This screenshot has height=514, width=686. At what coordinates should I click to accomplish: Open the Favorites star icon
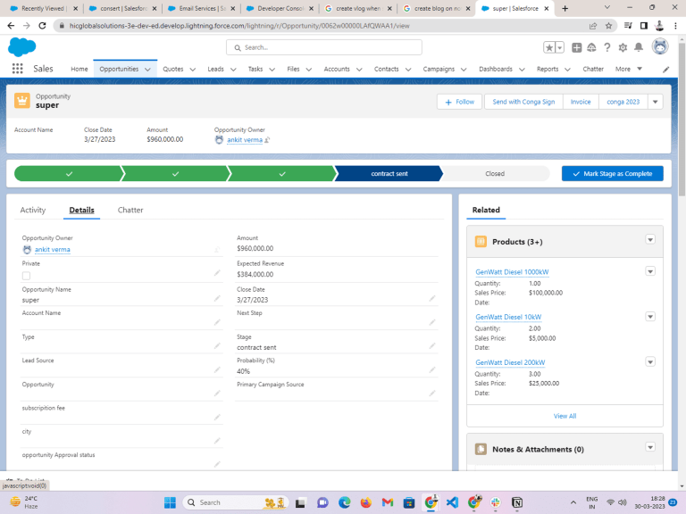click(549, 47)
